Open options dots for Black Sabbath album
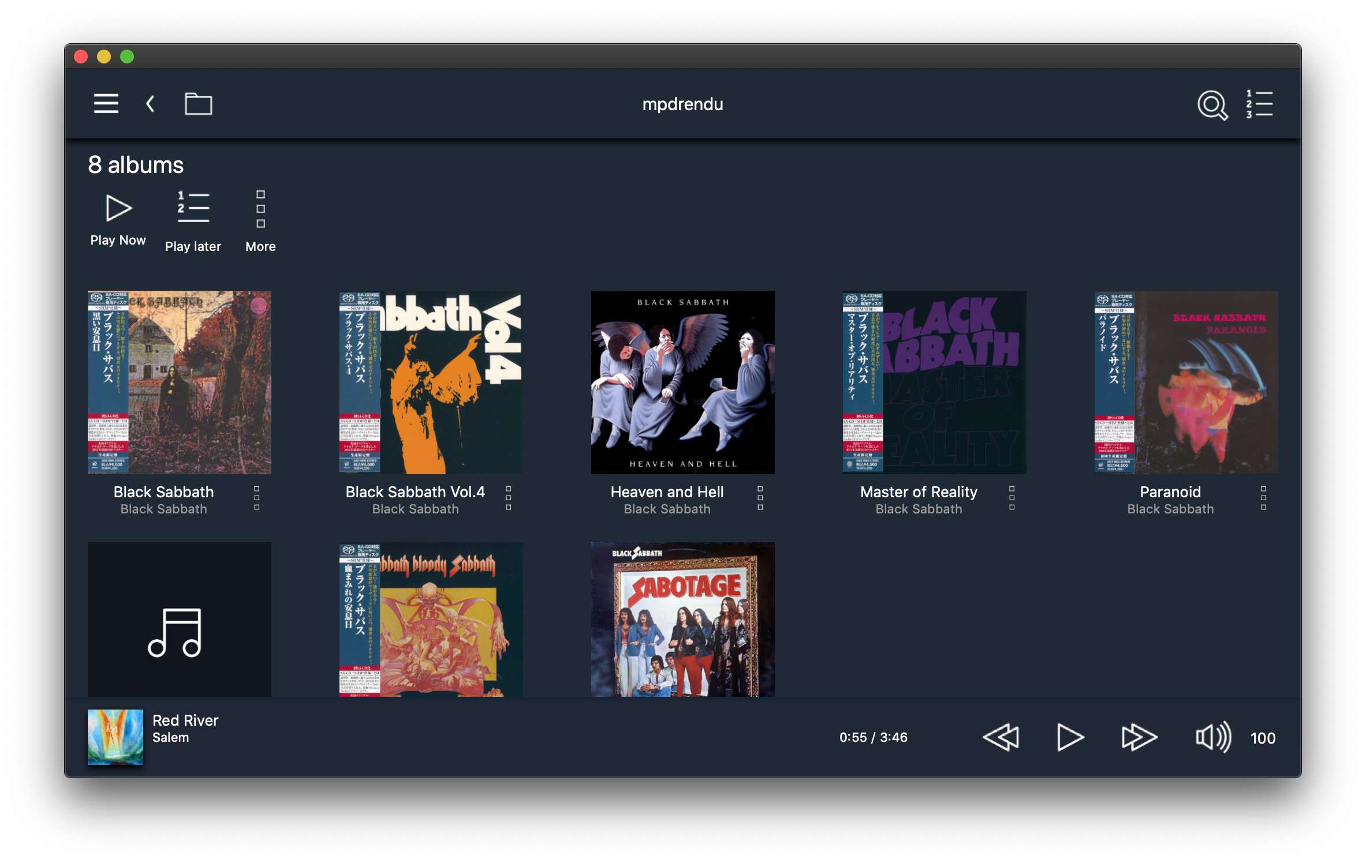Screen dimensions: 1366x863 coord(257,498)
